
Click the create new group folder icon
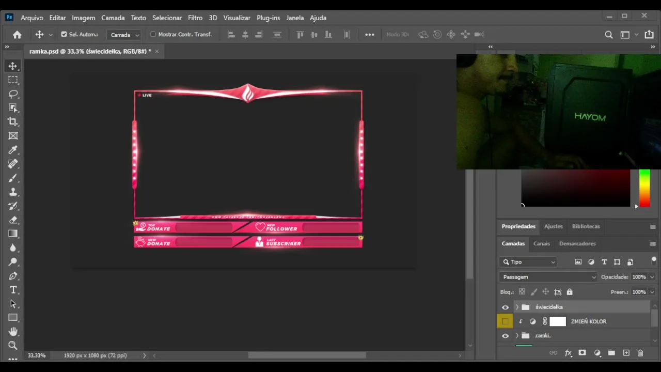point(611,353)
